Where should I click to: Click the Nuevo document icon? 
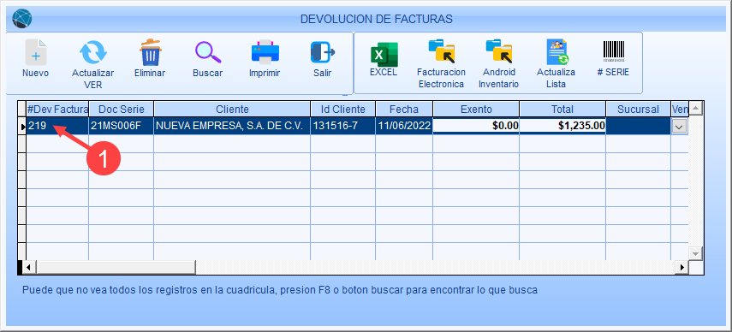tap(35, 52)
